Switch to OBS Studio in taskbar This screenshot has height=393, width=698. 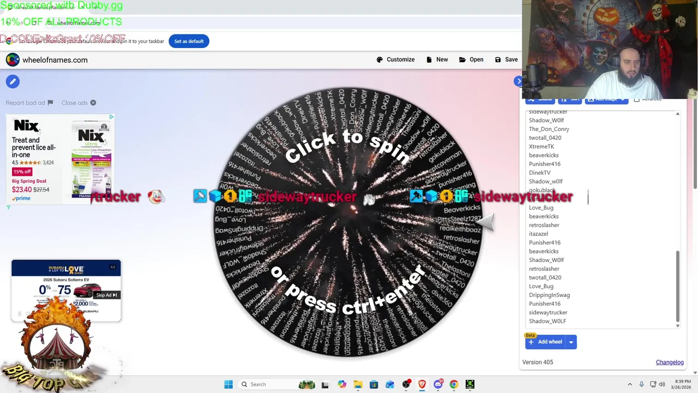(x=406, y=384)
